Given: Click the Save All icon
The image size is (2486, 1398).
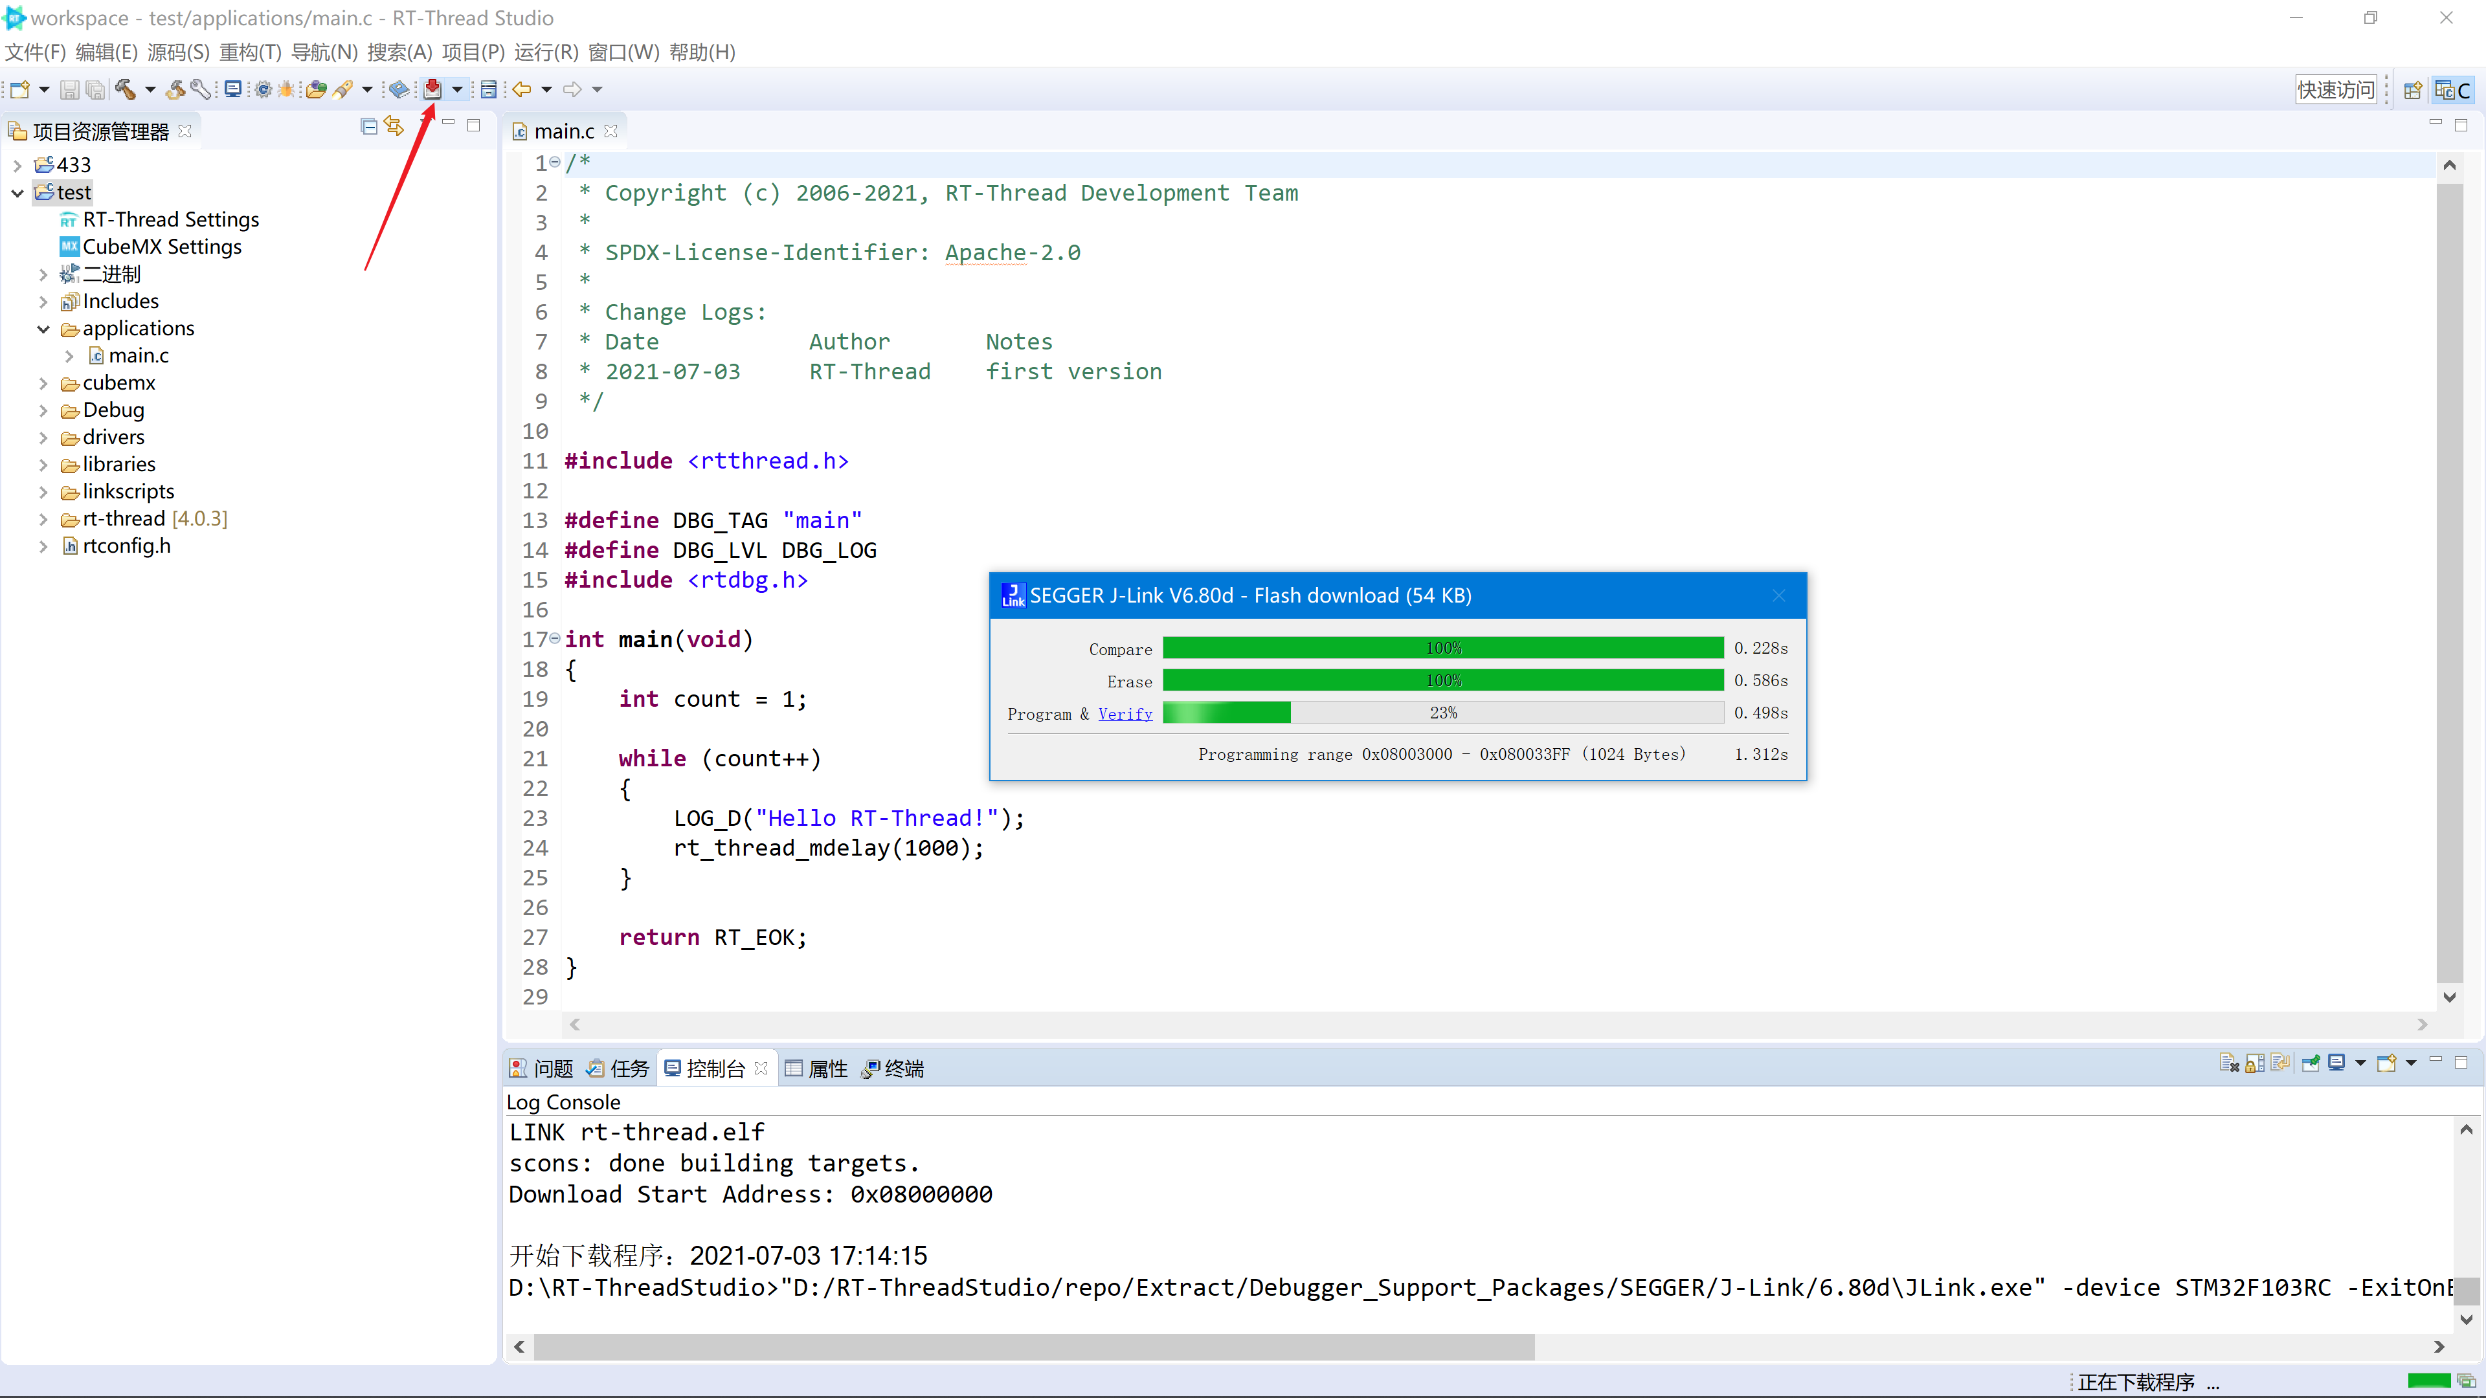Looking at the screenshot, I should [96, 90].
